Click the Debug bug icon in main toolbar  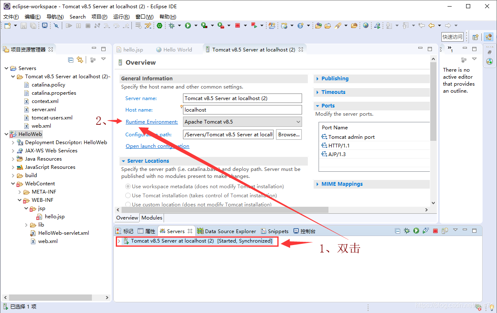172,26
